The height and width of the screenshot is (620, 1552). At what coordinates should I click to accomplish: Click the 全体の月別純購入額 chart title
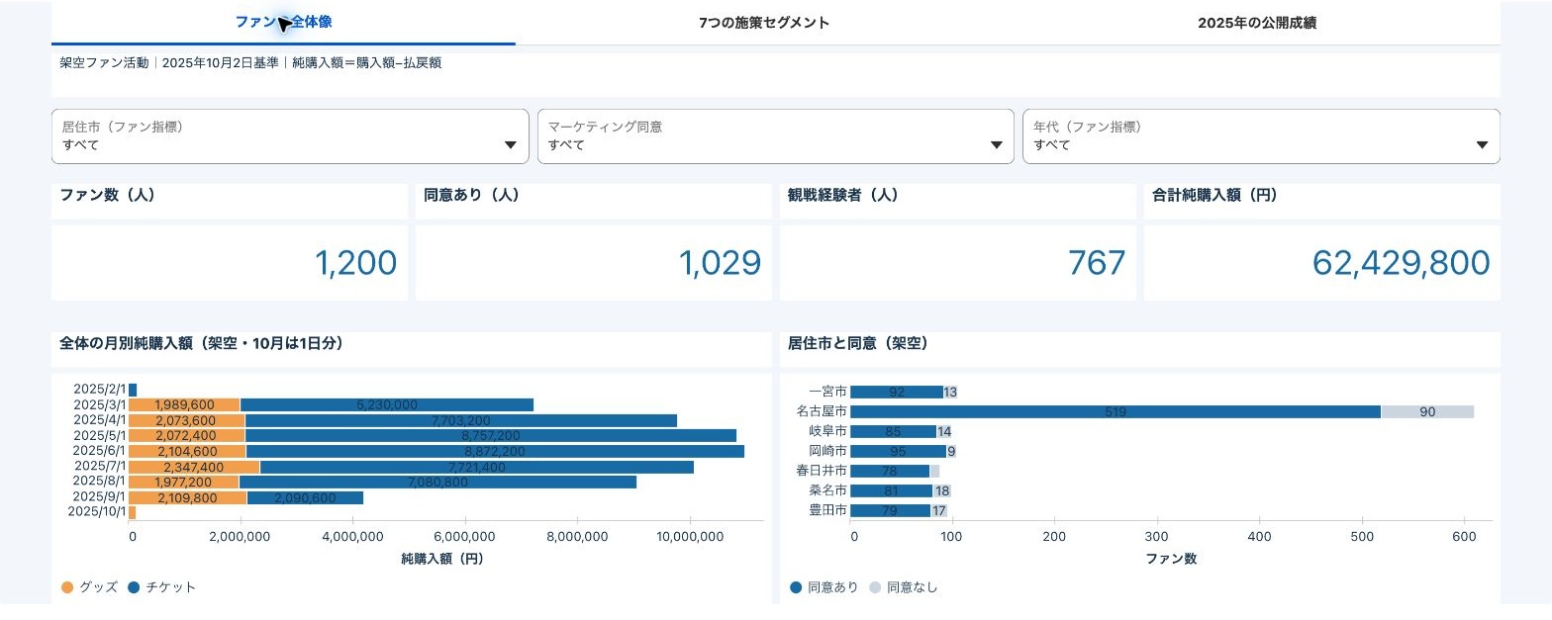click(x=201, y=343)
